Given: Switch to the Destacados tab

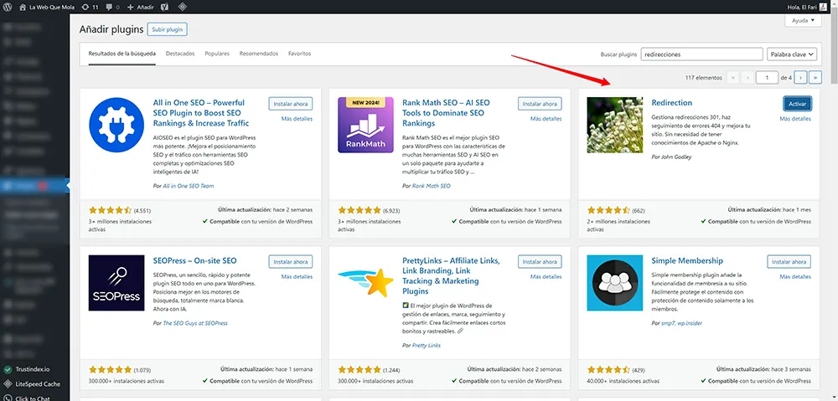Looking at the screenshot, I should (180, 54).
